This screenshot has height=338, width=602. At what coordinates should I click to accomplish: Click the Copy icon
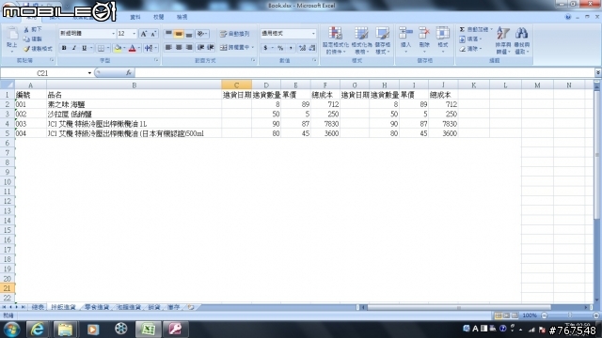click(x=26, y=39)
